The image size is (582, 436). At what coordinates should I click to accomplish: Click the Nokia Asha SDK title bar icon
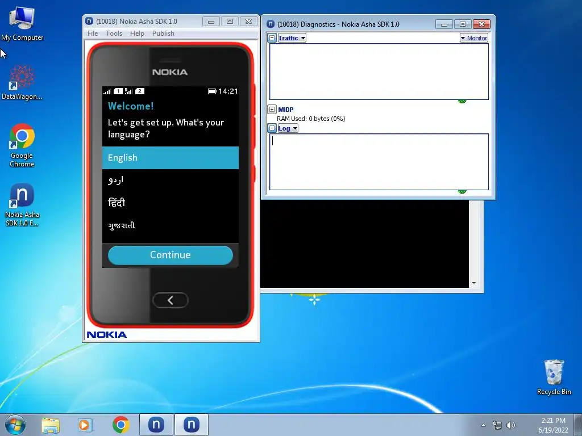click(x=89, y=21)
